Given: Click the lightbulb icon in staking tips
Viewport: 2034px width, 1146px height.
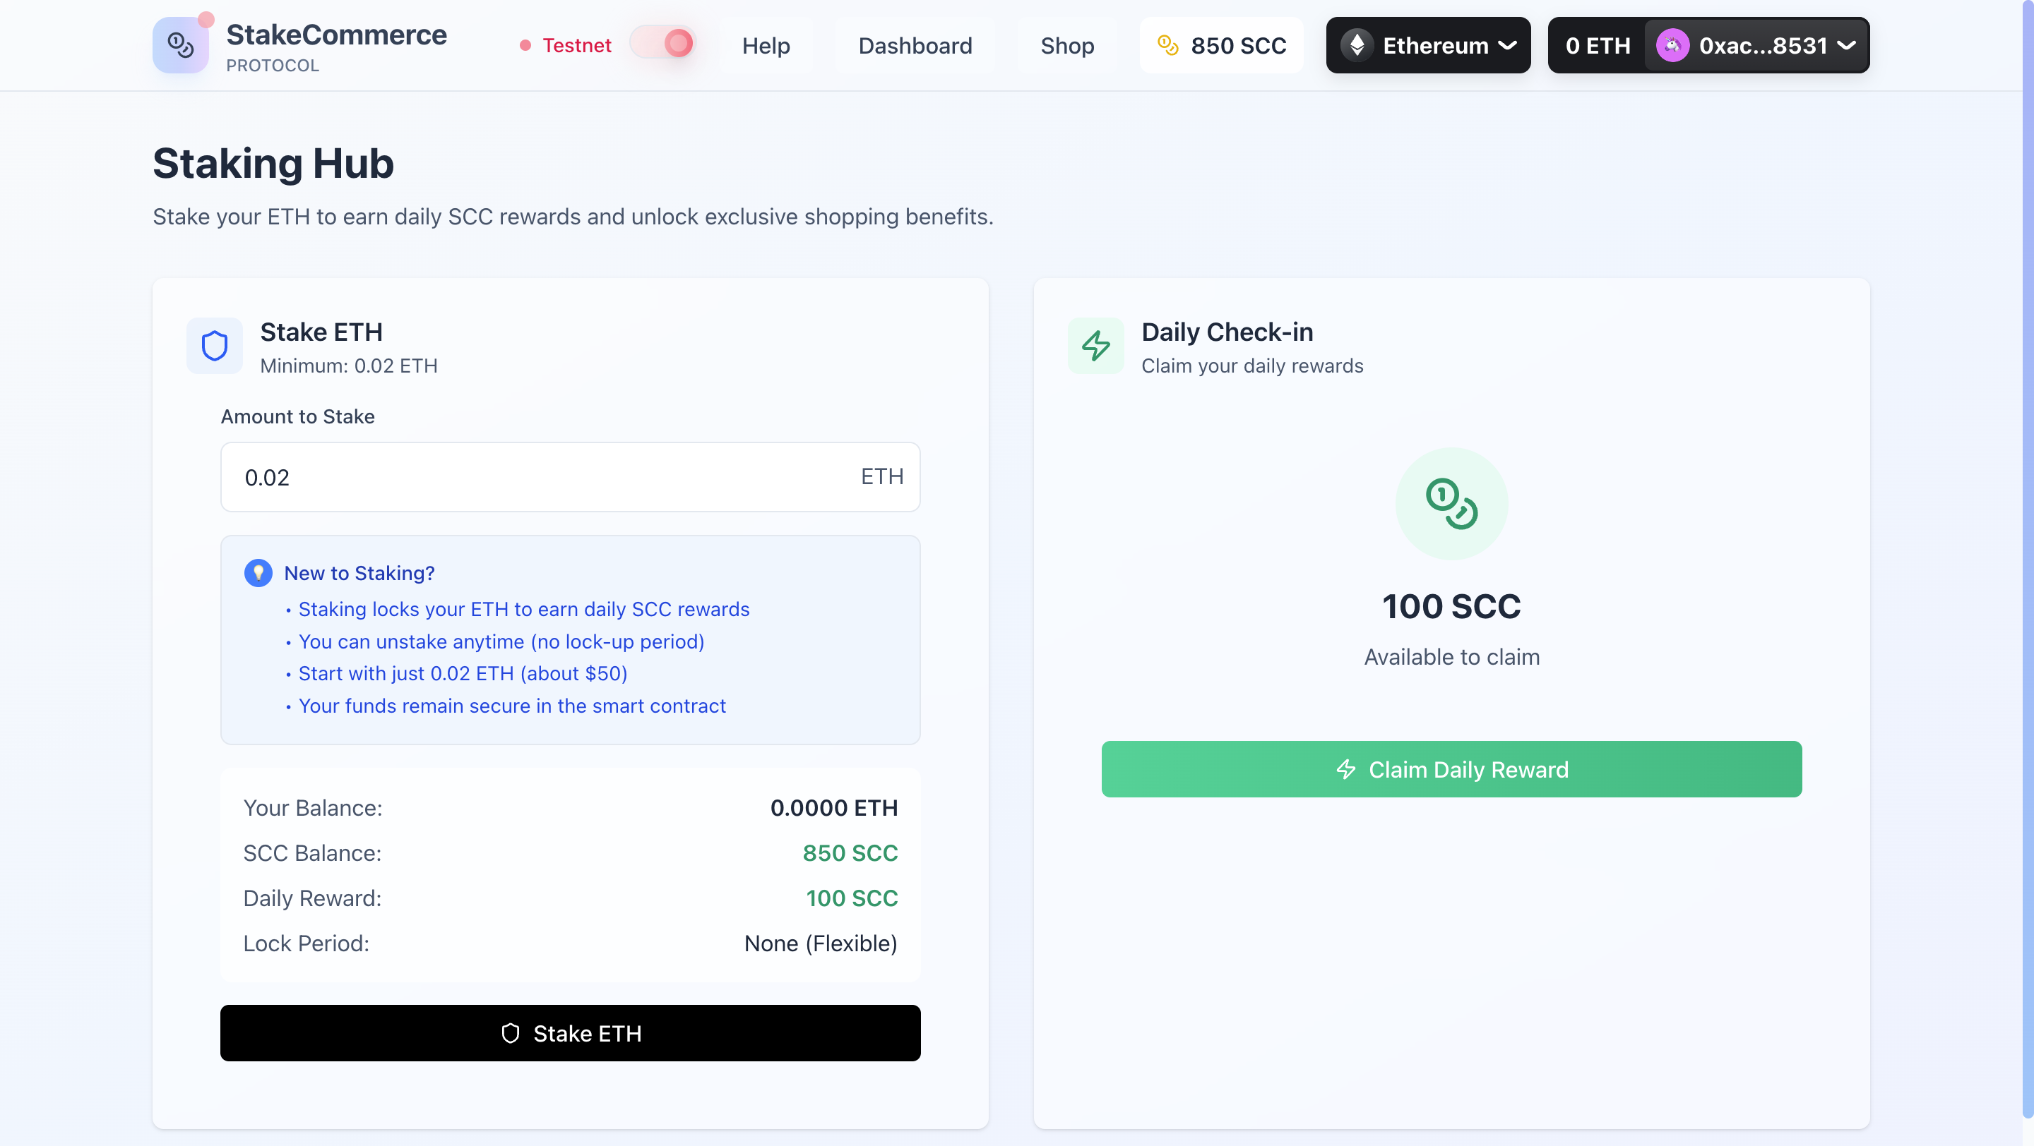Looking at the screenshot, I should click(258, 572).
